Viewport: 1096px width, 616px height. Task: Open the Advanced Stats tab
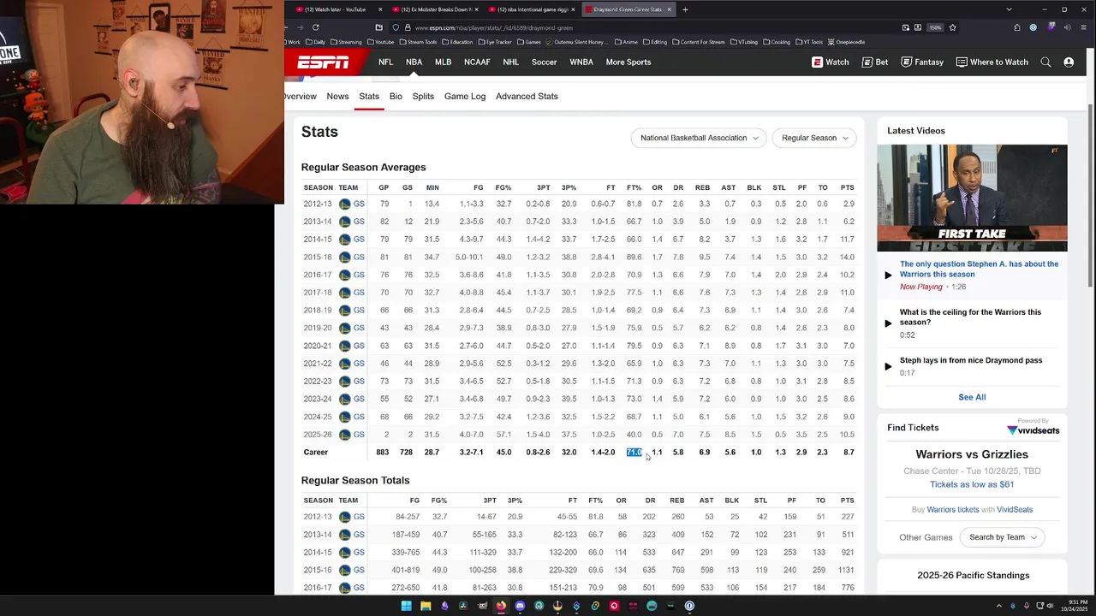click(x=527, y=96)
